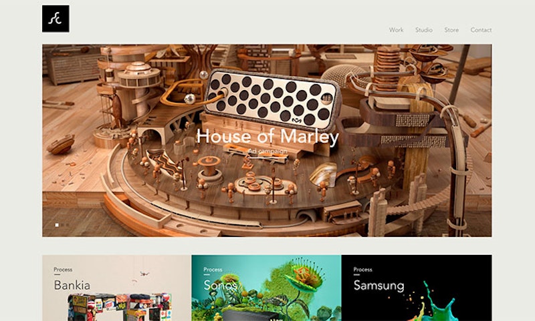Click the Process label above Sonos
This screenshot has width=535, height=321.
point(213,270)
